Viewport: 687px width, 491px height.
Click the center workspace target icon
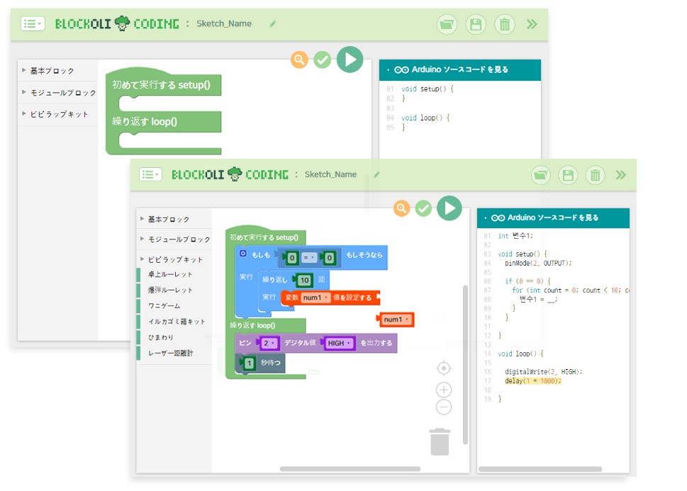coord(444,368)
